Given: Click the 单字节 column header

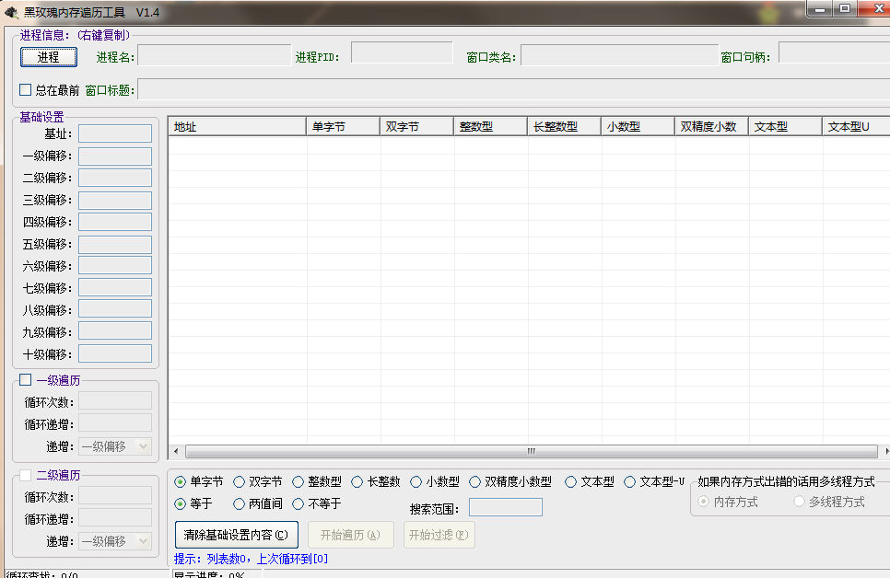Looking at the screenshot, I should coord(343,126).
